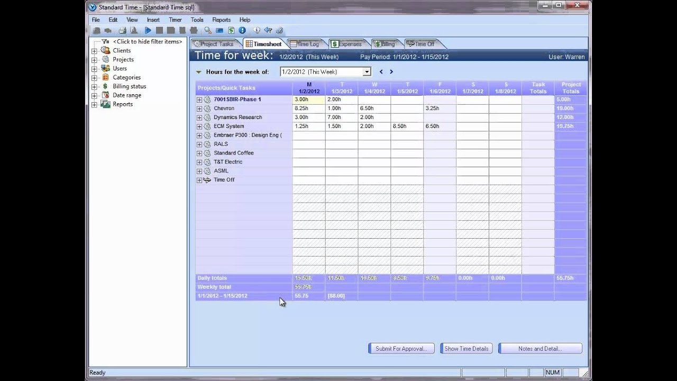Expand the T&T Electric project row
This screenshot has width=677, height=381.
point(199,162)
